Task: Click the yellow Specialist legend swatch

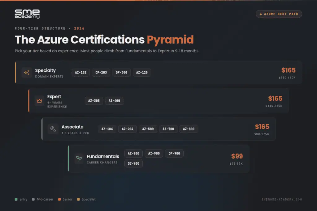Action: tap(78, 199)
